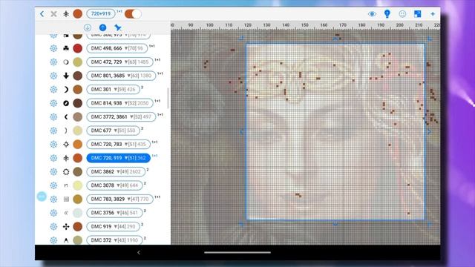
Task: Expand the DMC 814, 938 dropdown
Action: click(119, 103)
